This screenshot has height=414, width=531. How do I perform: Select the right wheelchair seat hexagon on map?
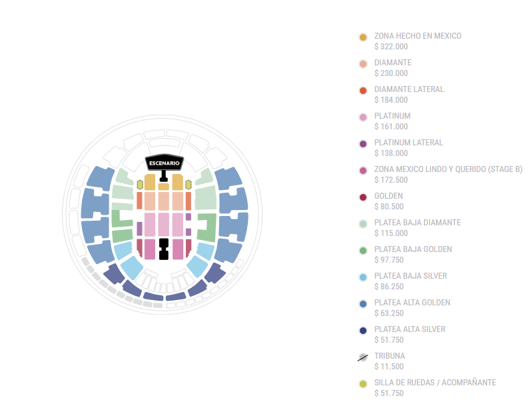click(189, 184)
